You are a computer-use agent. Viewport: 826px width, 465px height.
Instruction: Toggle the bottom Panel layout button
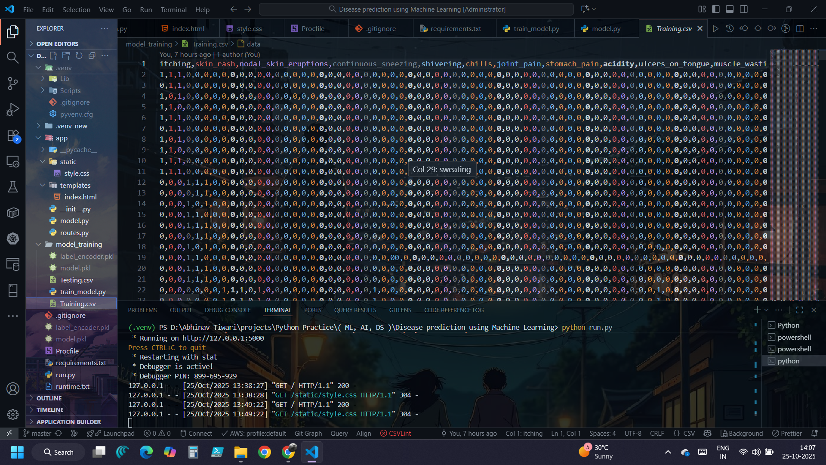point(730,9)
